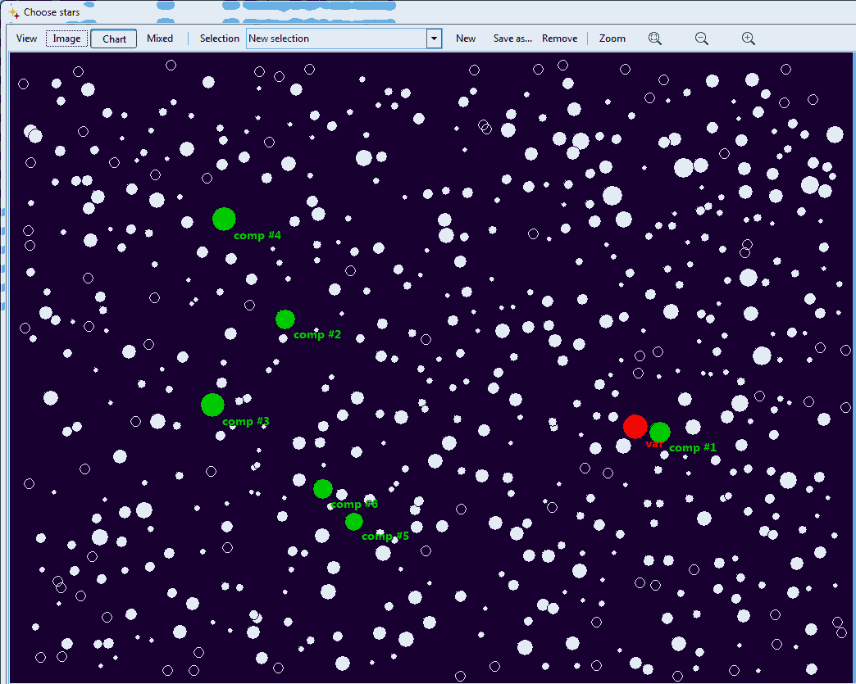Screen dimensions: 856x684
Task: Enable Mixed view mode
Action: [160, 39]
